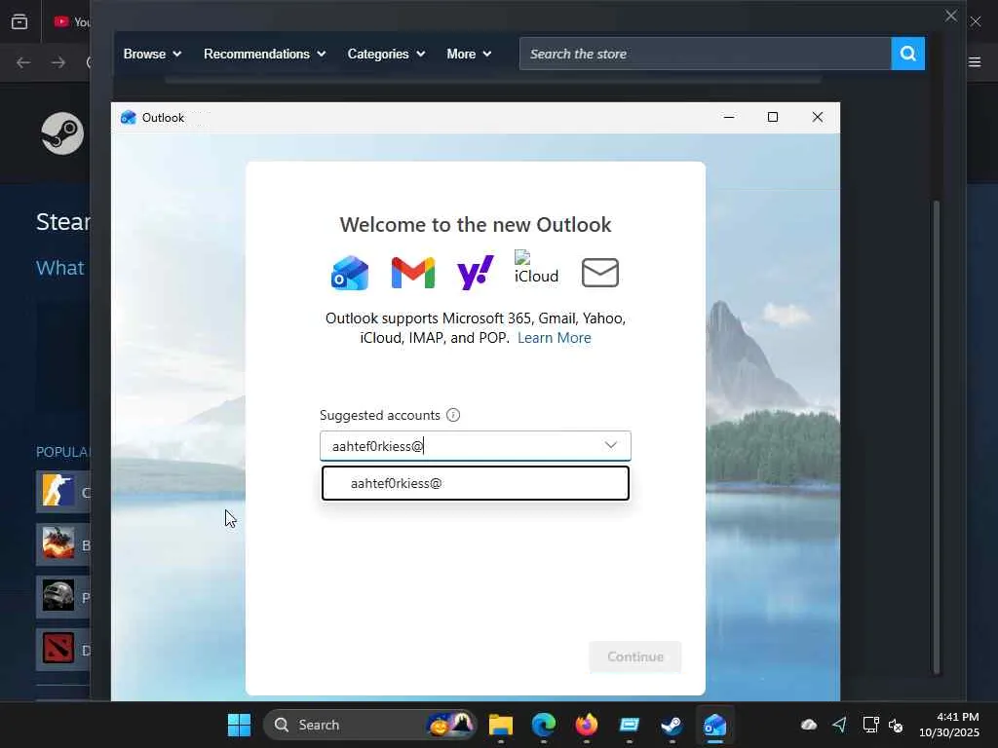The height and width of the screenshot is (748, 998).
Task: Click the OneDrive cloud tray icon
Action: pos(809,725)
